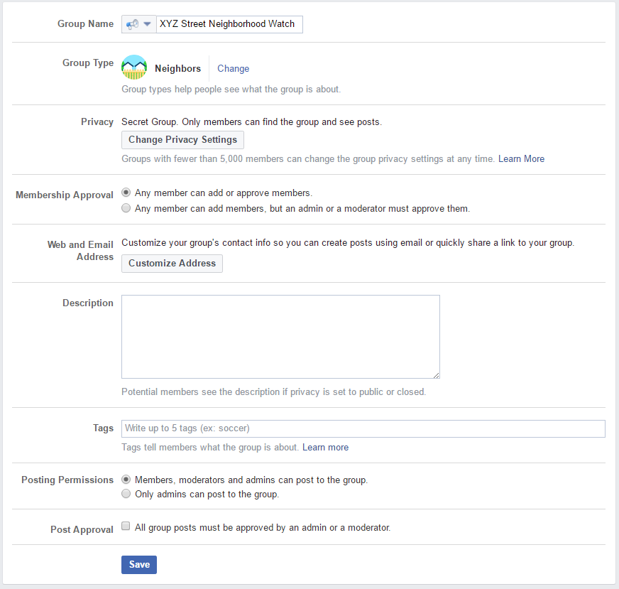Click the Description resize handle

coord(436,375)
